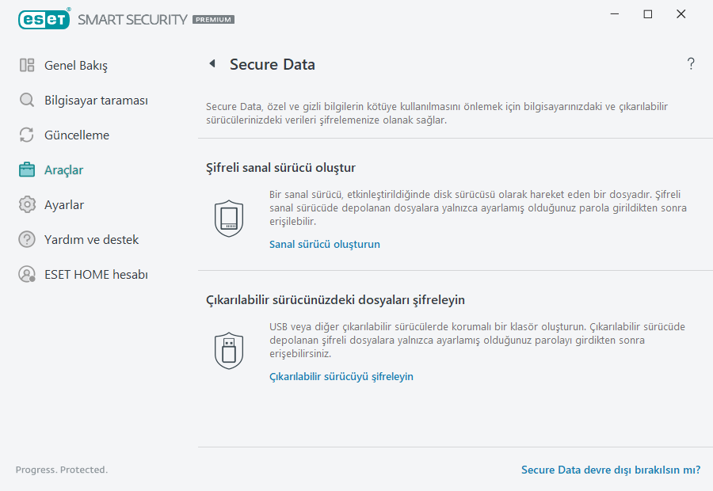The image size is (713, 491).
Task: Open Sanal sürücü oluşturun link
Action: [324, 244]
